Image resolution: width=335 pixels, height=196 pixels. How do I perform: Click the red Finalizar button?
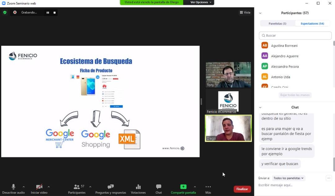click(x=242, y=189)
